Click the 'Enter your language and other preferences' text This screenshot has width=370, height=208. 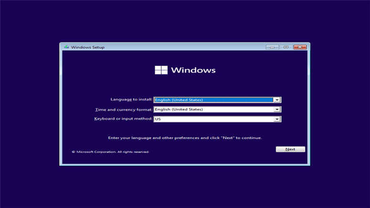click(185, 138)
